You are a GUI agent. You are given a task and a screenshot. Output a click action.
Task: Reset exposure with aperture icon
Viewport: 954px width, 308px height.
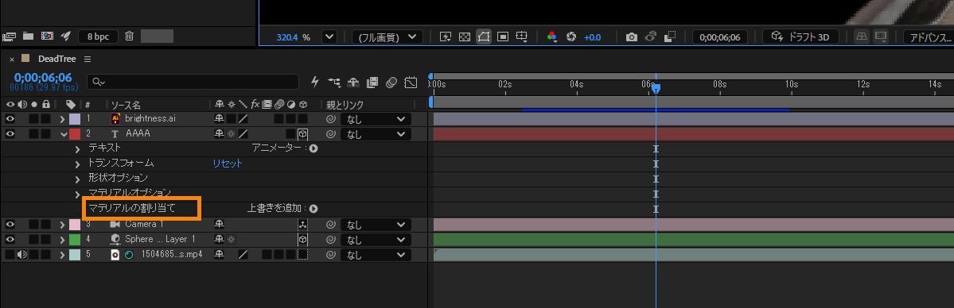pos(570,37)
